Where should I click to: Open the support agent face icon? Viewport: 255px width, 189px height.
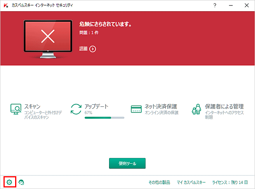pyautogui.click(x=21, y=182)
